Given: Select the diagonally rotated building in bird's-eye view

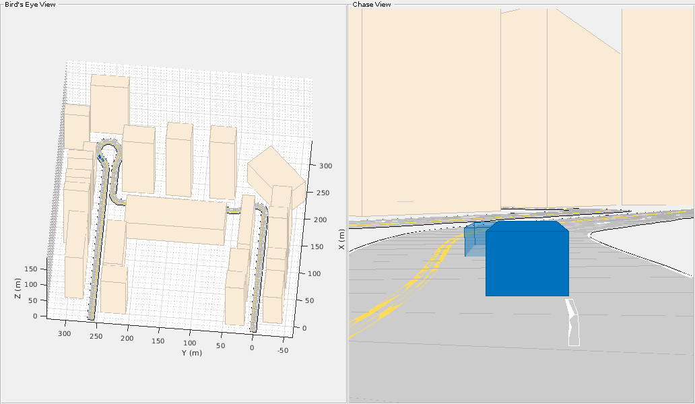Looking at the screenshot, I should 275,177.
